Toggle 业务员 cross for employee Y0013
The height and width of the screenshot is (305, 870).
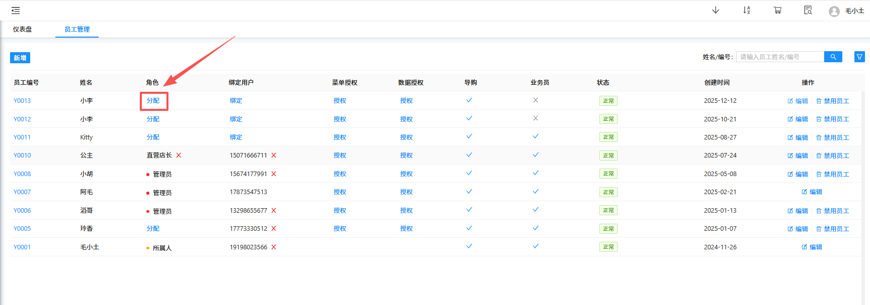coord(536,100)
